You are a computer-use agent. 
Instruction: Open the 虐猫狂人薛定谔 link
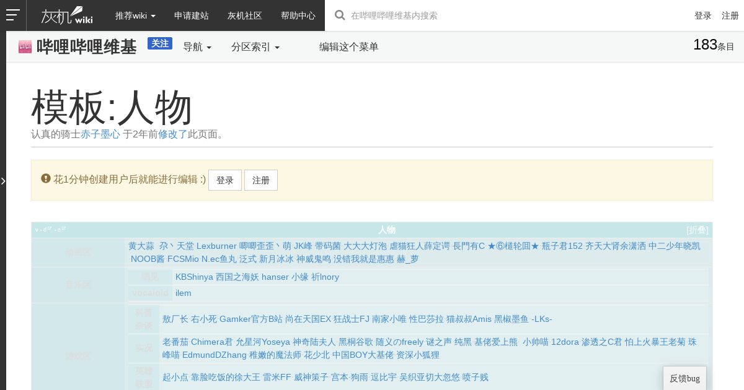(420, 246)
